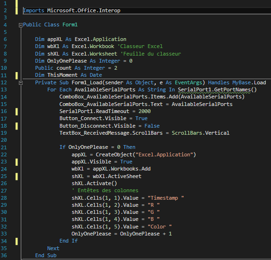
Task: Click the yellow change marker beside line 16
Action: click(17, 112)
